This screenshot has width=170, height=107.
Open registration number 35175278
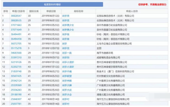point(16,48)
